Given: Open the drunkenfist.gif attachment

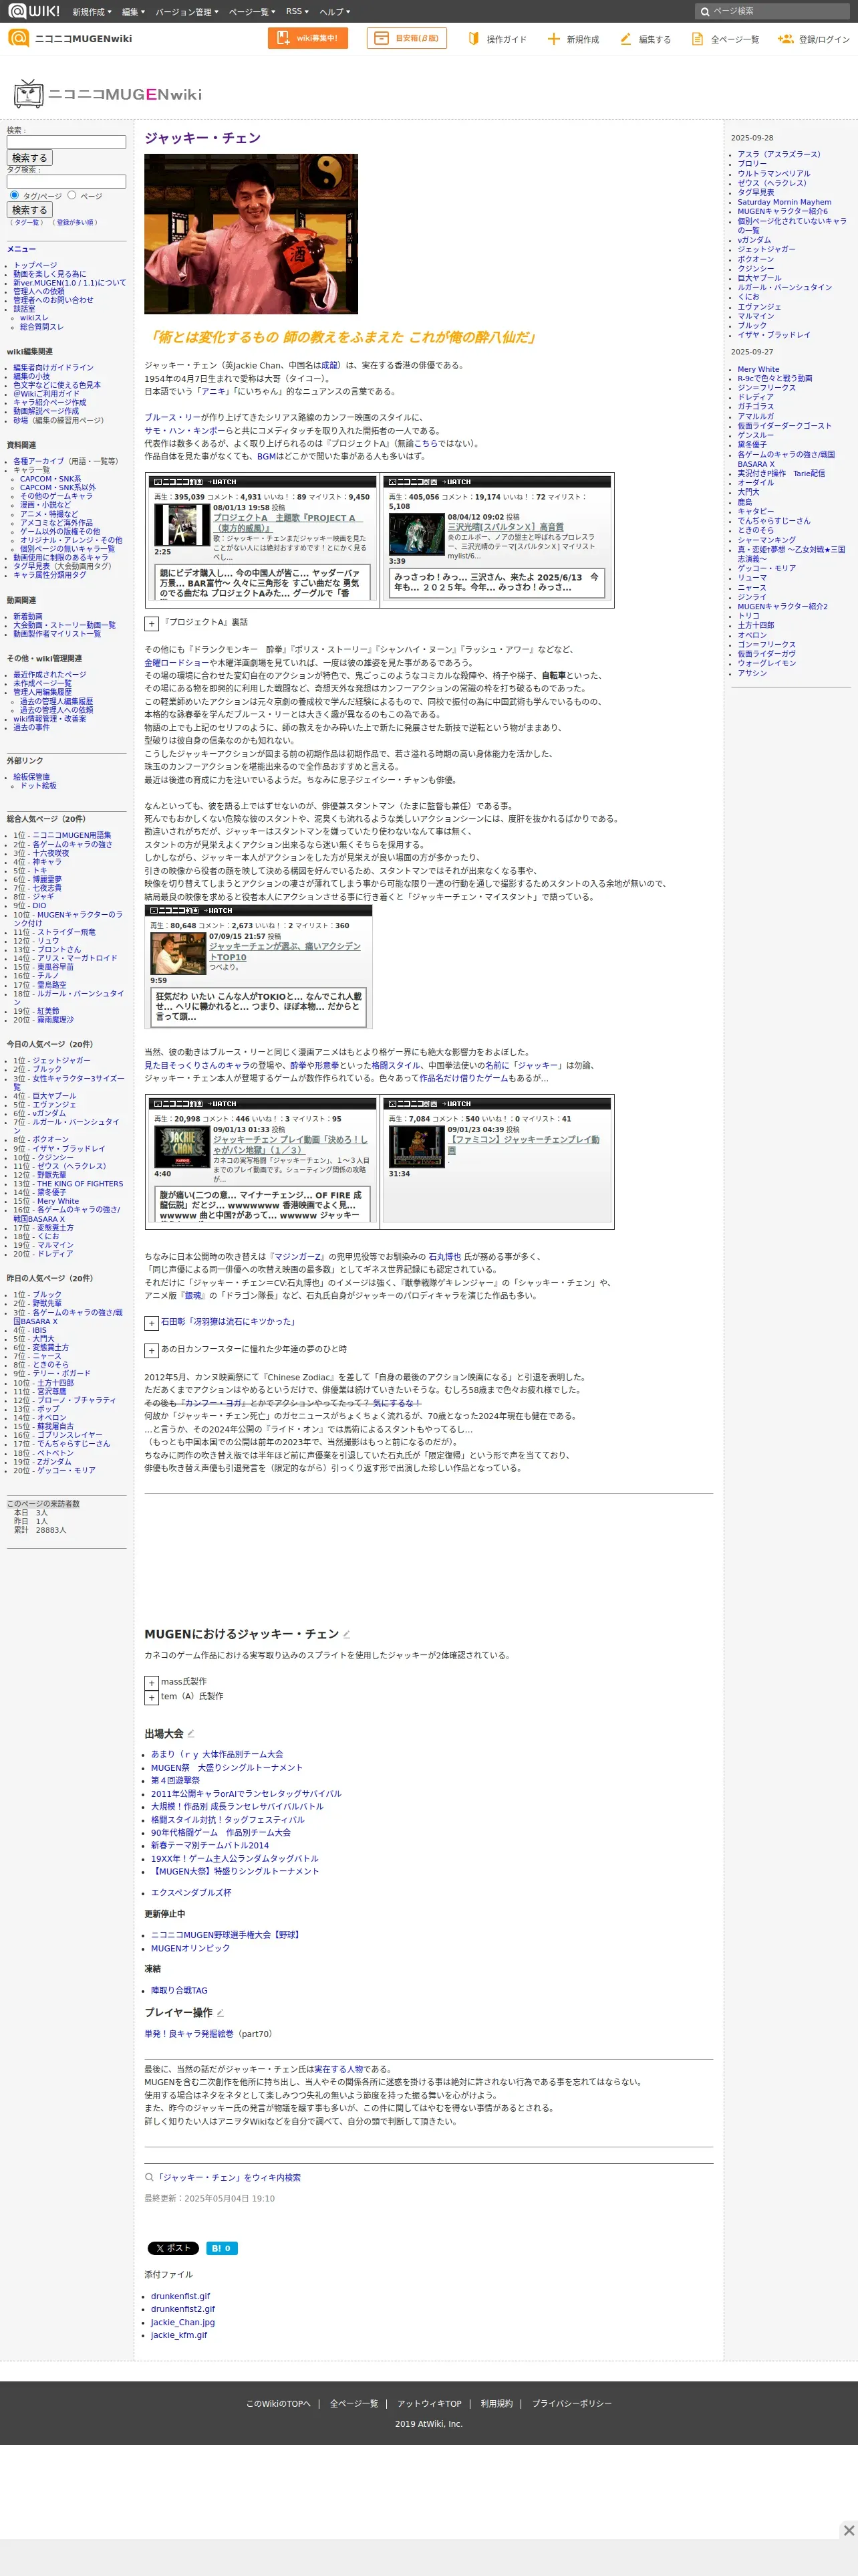Looking at the screenshot, I should (x=181, y=2296).
